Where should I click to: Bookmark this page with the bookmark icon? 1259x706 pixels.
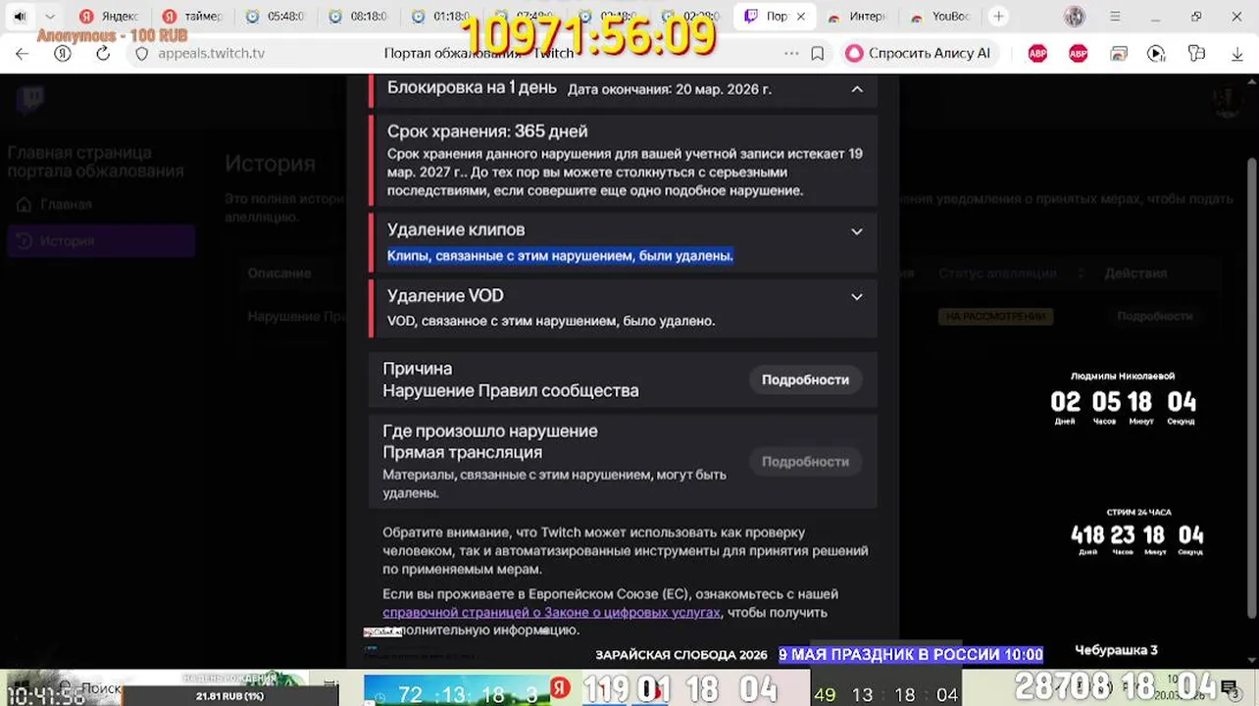click(x=817, y=54)
